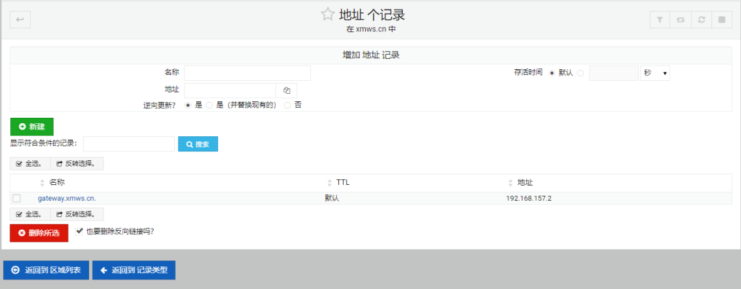Click the square stop icon in header
Viewport: 741px width, 289px height.
(722, 20)
